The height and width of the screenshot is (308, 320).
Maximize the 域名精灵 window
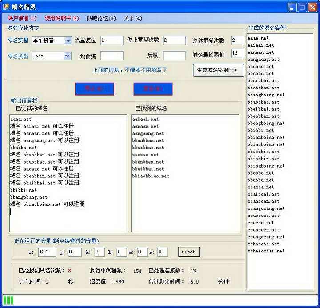coord(302,8)
